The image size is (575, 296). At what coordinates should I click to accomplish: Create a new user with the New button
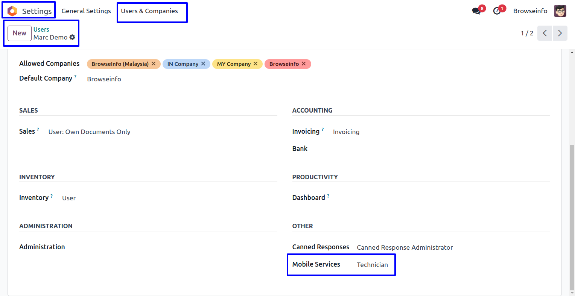20,33
